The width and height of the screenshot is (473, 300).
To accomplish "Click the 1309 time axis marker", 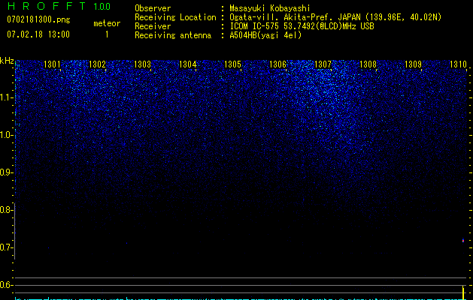I will [x=413, y=64].
